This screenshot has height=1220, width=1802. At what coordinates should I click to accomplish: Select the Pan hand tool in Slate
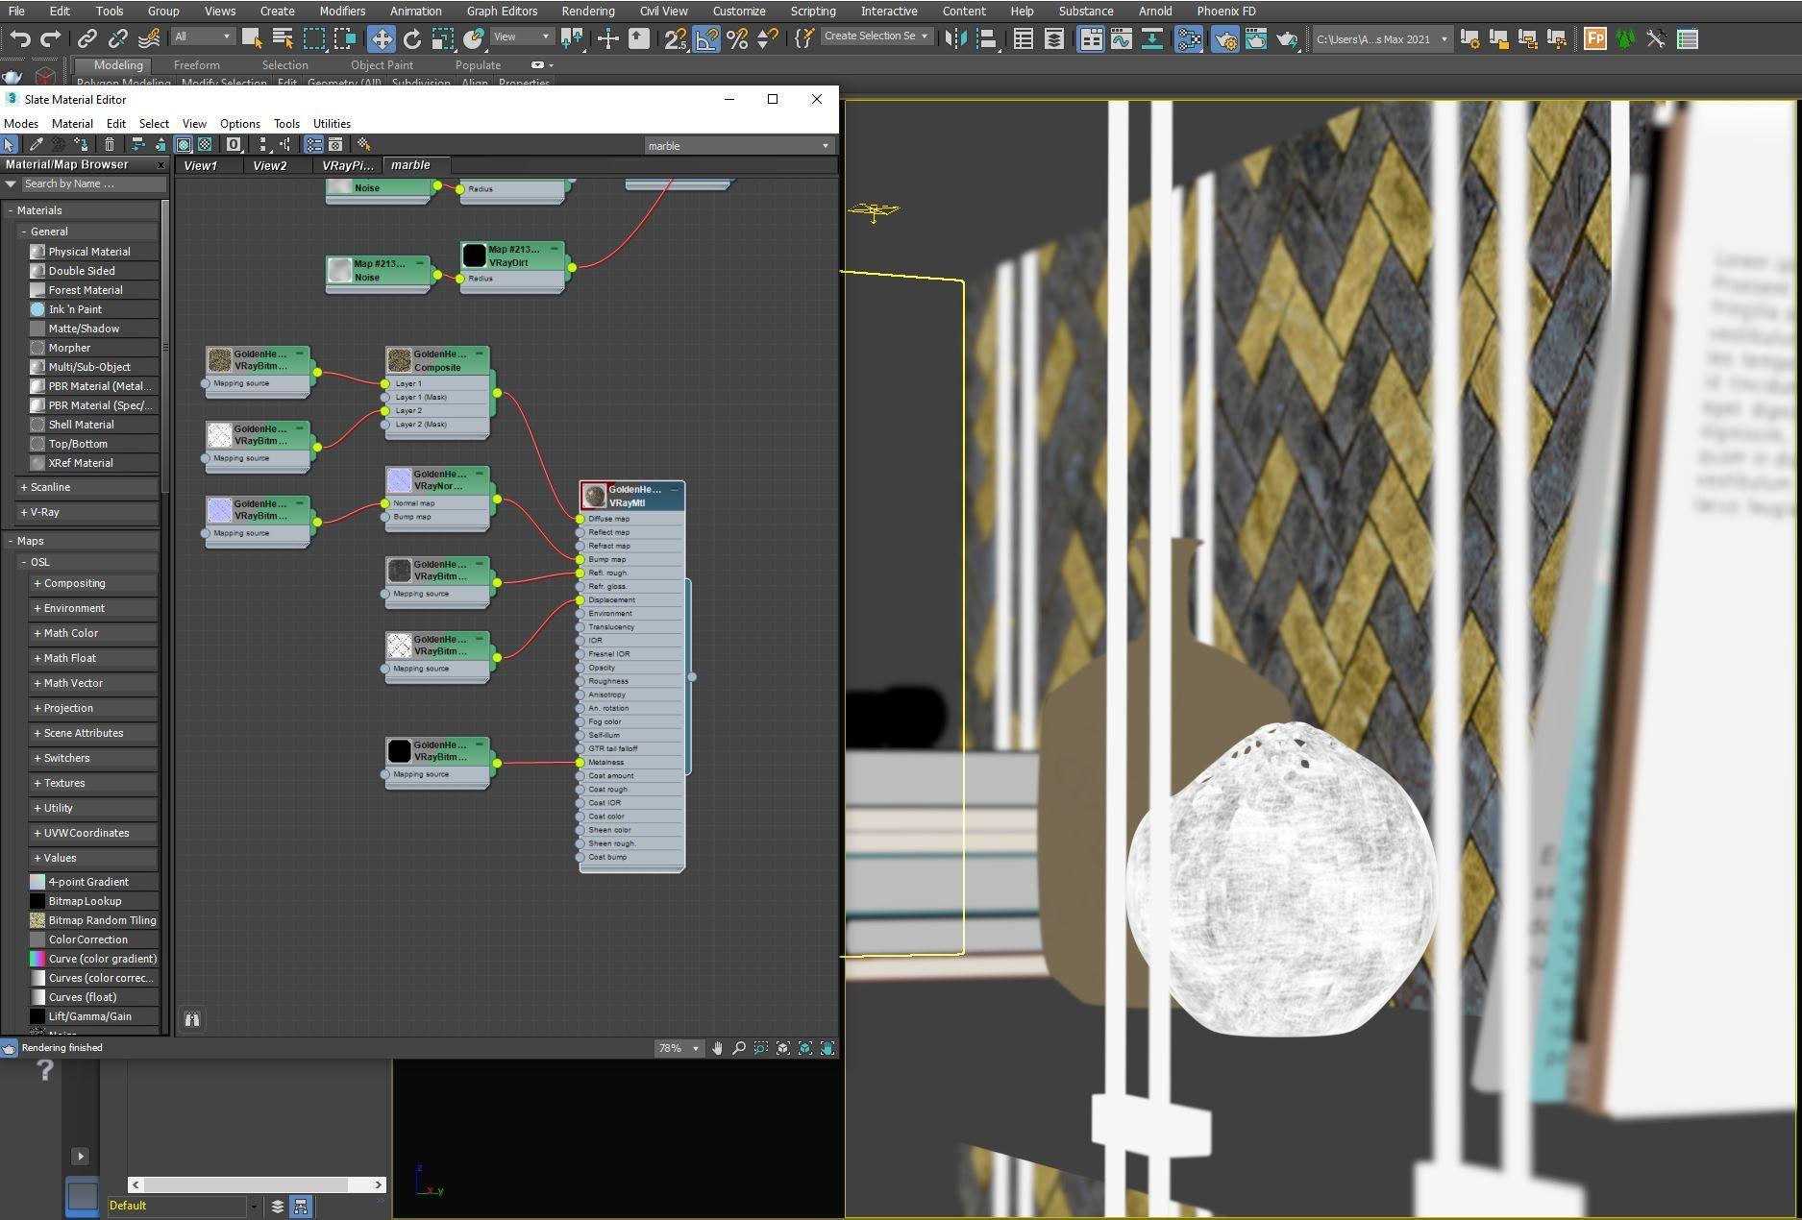(717, 1048)
